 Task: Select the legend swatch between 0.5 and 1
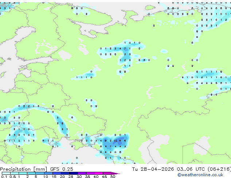click(x=15, y=173)
